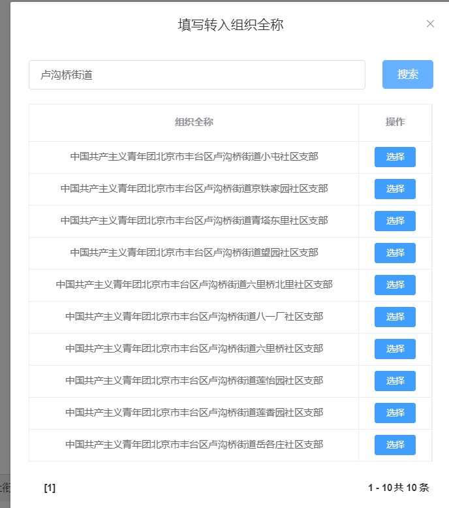449x508 pixels.
Task: Choose the 青塔东里社区支部 row's 选择 button
Action: pos(395,221)
